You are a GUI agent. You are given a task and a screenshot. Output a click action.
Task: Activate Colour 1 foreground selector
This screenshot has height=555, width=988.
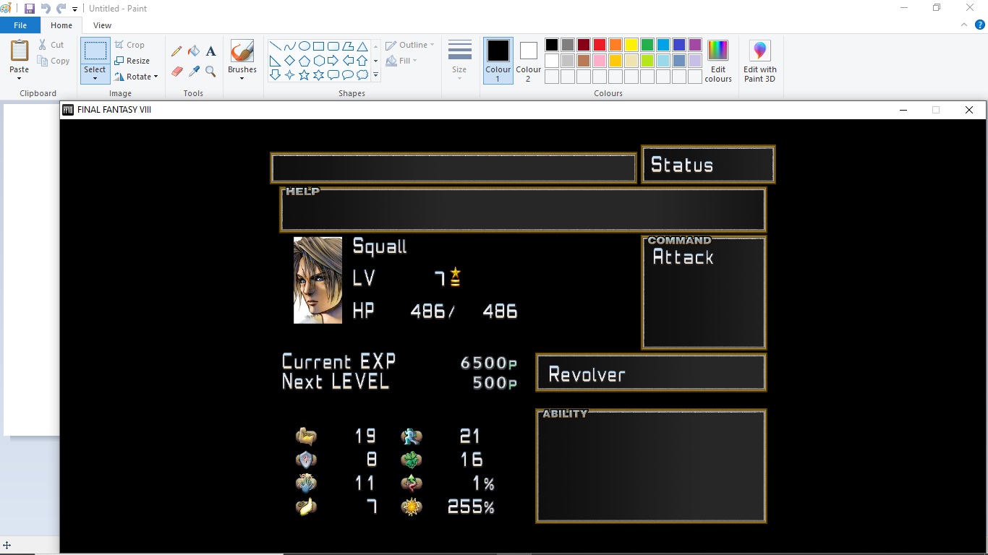(498, 61)
